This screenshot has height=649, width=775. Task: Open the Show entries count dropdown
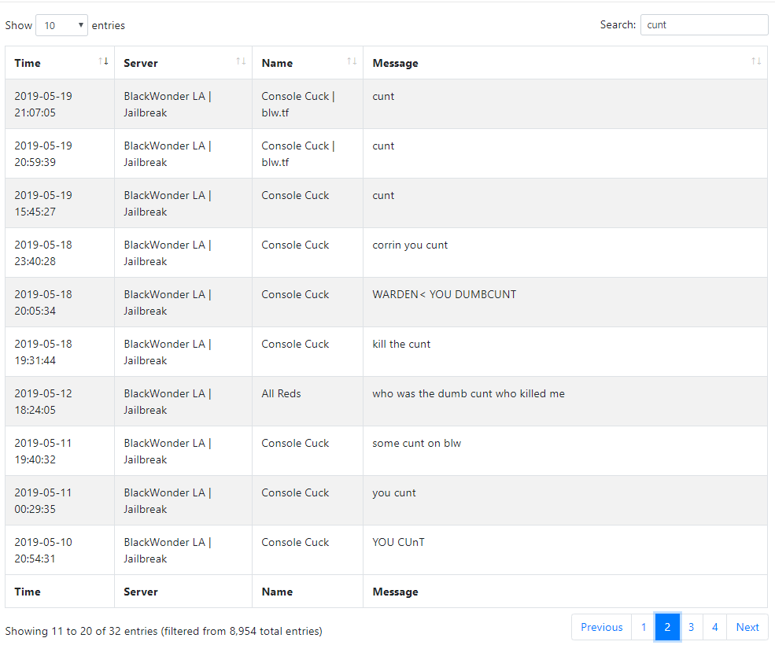coord(62,25)
